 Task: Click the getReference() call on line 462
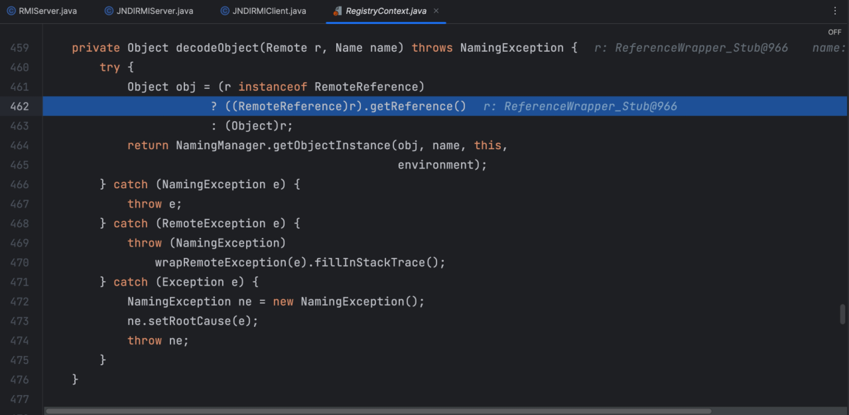click(x=418, y=106)
